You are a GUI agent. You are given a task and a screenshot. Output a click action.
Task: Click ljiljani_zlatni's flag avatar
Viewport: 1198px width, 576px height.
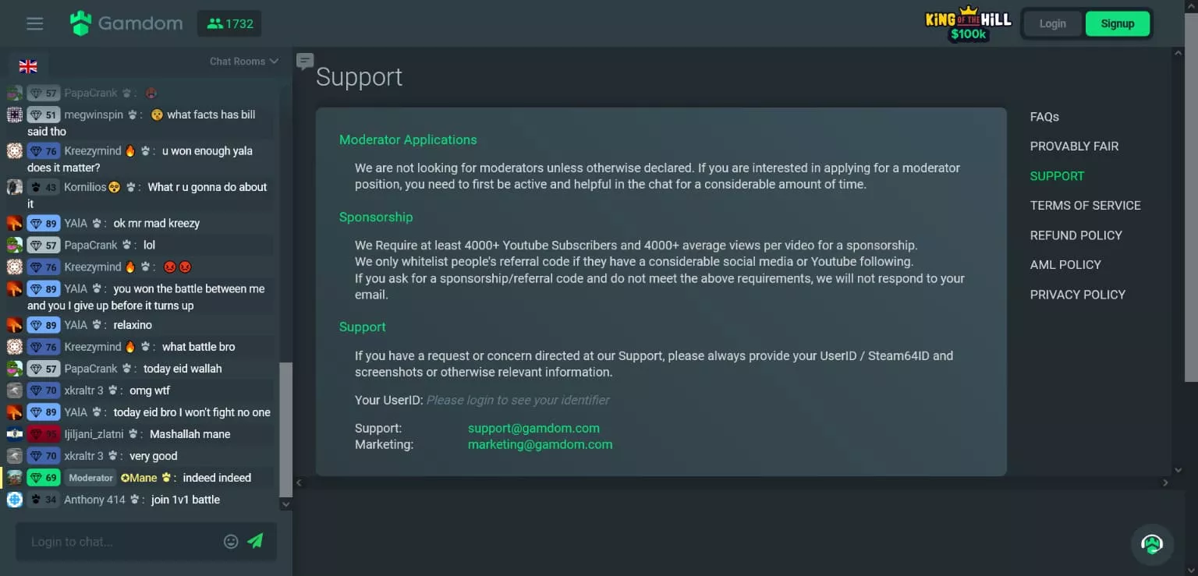(x=15, y=434)
